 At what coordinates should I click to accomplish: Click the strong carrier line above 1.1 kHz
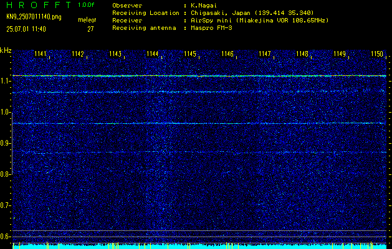(199, 75)
